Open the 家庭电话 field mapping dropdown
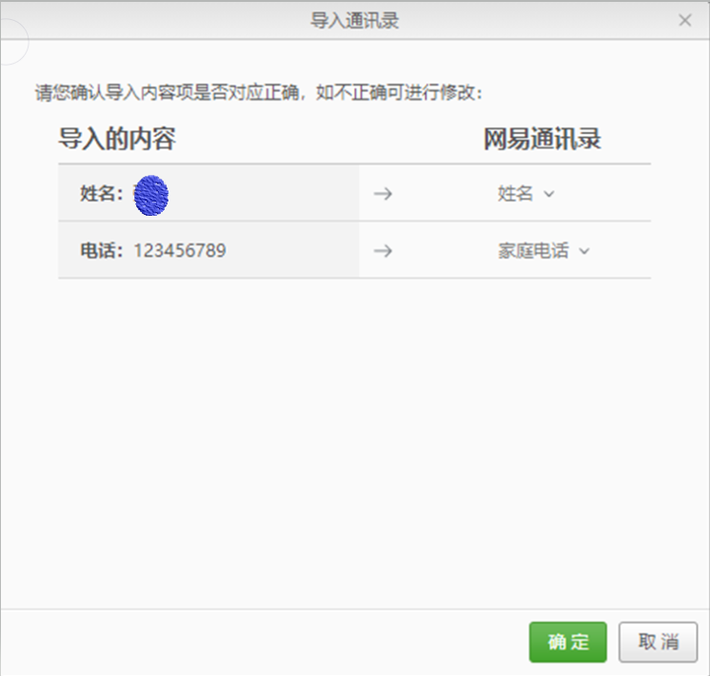The width and height of the screenshot is (710, 676). click(543, 251)
